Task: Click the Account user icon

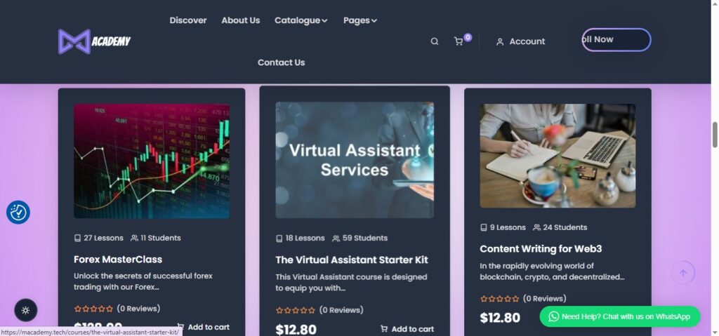Action: tap(500, 42)
